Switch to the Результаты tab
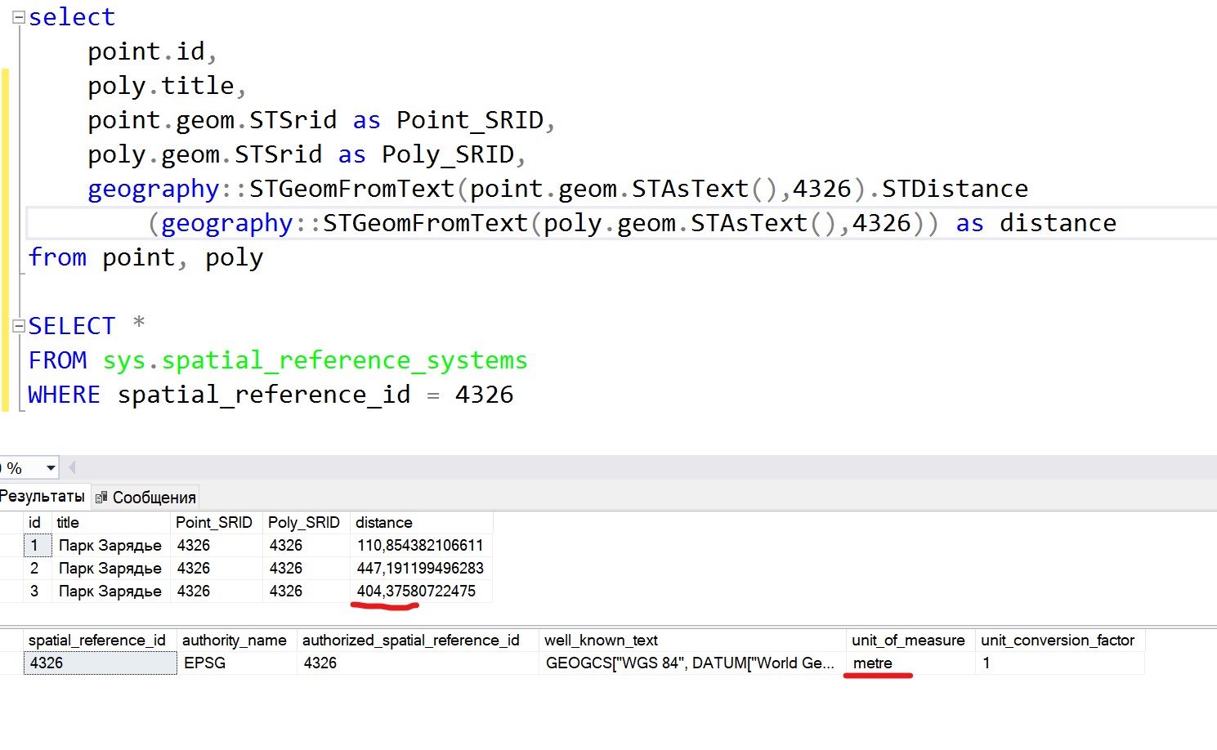 pos(43,496)
